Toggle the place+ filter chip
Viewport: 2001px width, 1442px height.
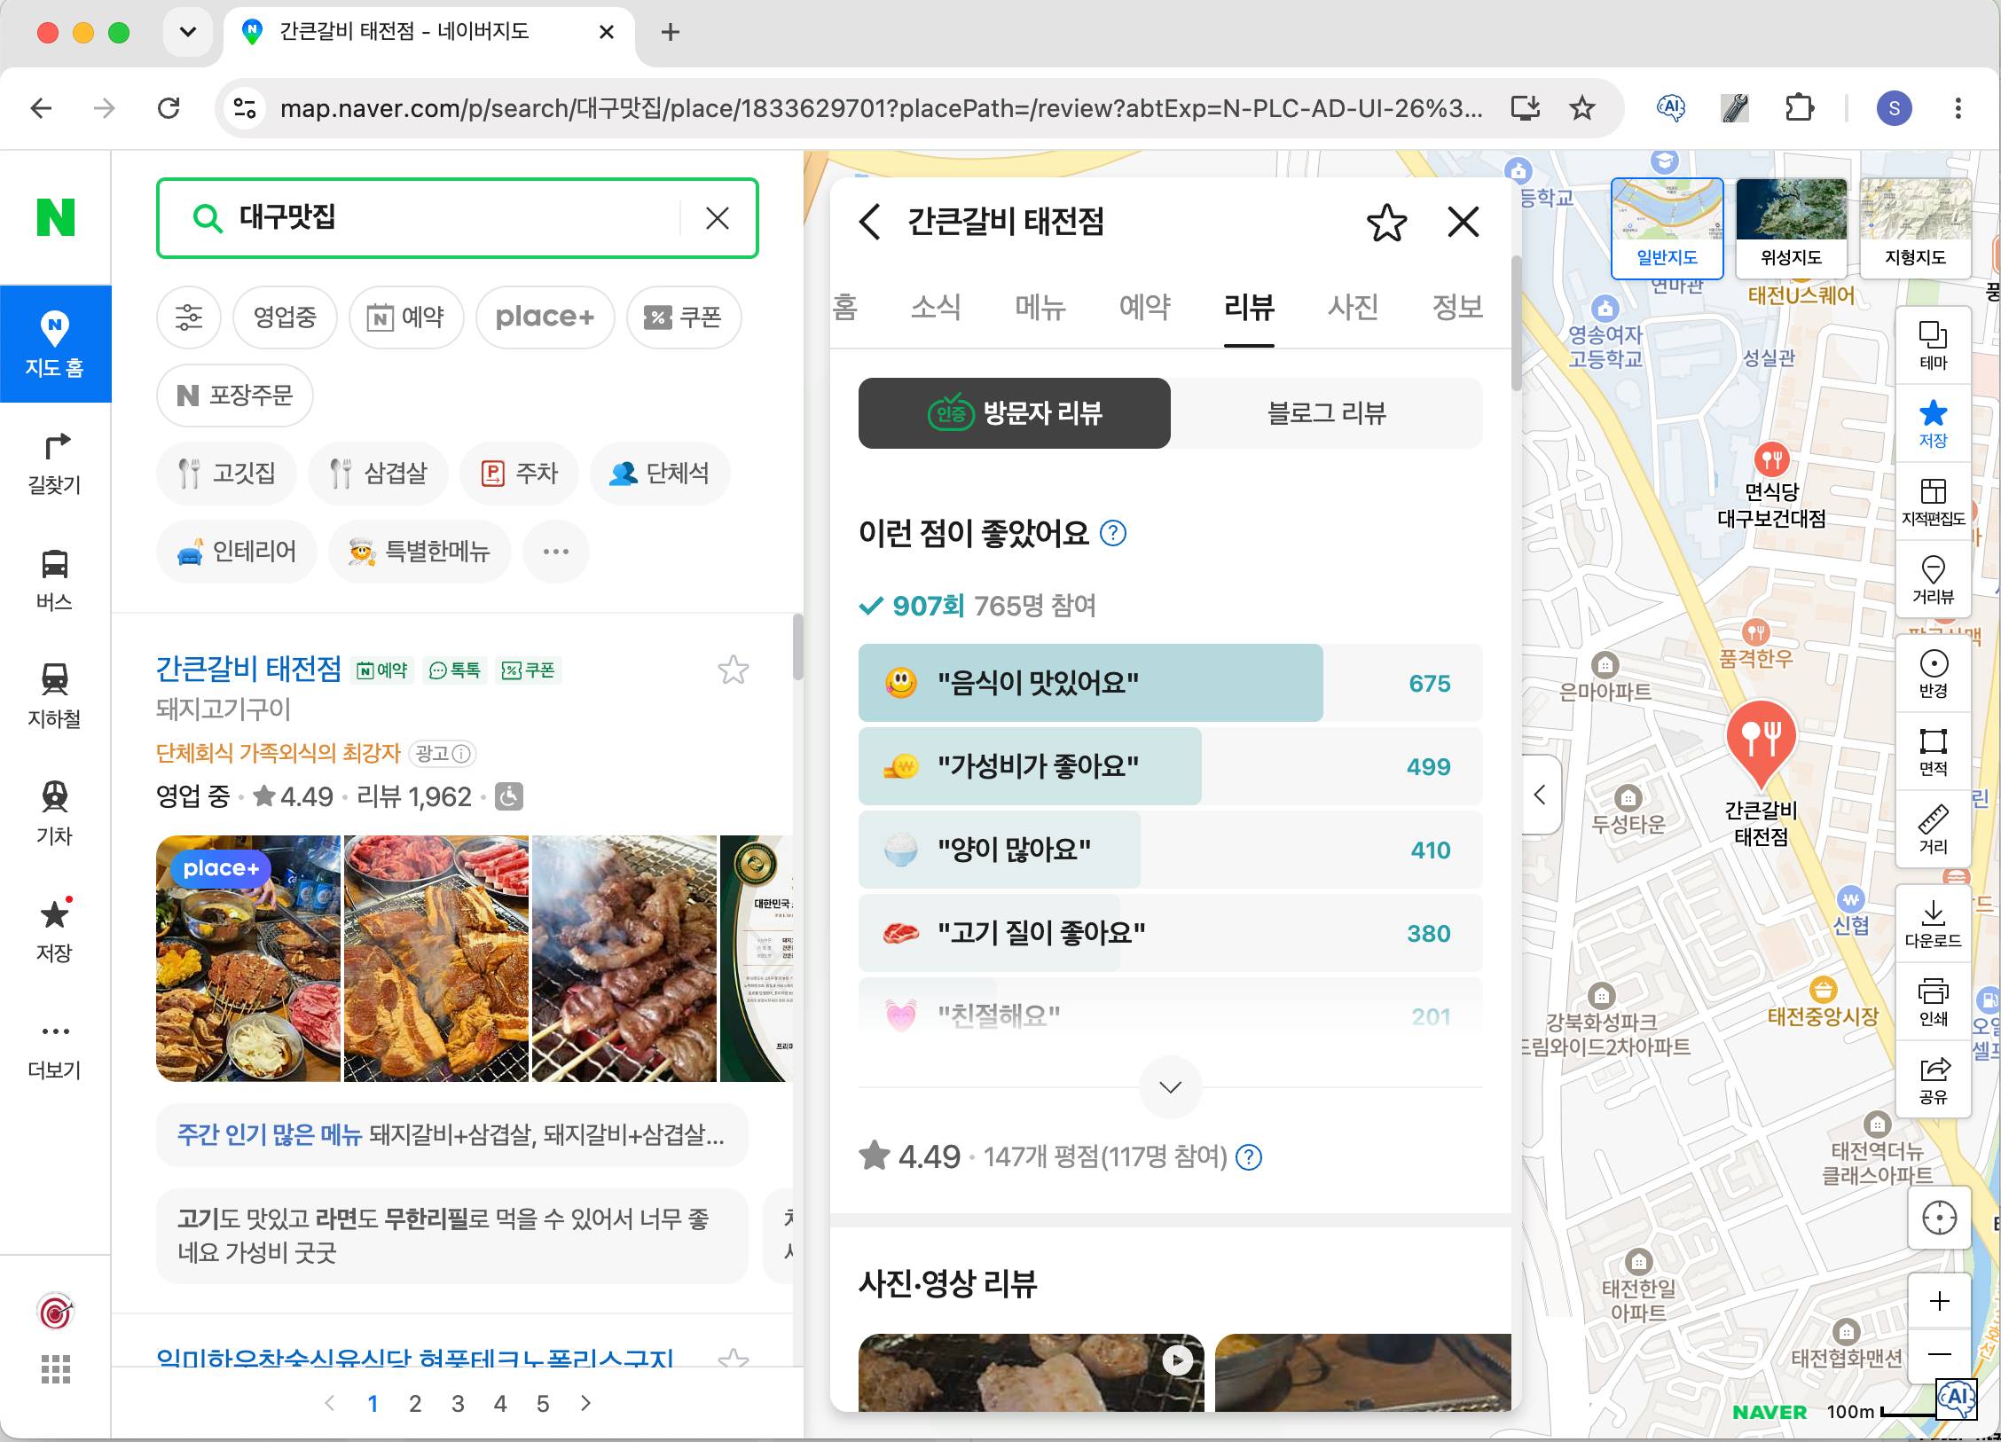tap(545, 317)
